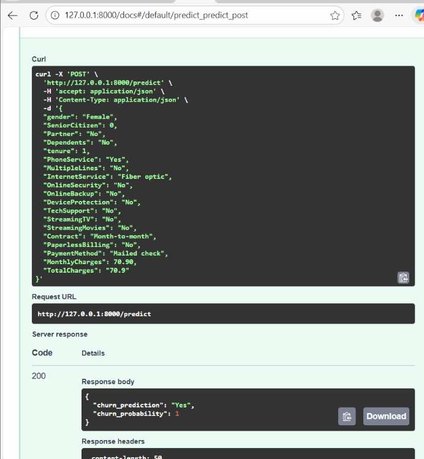Click the "Request URL" heading
This screenshot has width=424, height=459.
tap(54, 297)
